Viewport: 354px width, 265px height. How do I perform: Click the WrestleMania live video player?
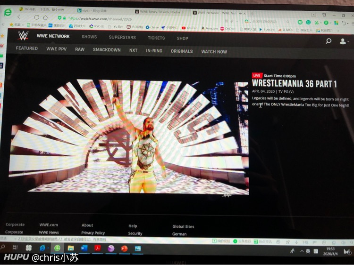click(x=129, y=137)
